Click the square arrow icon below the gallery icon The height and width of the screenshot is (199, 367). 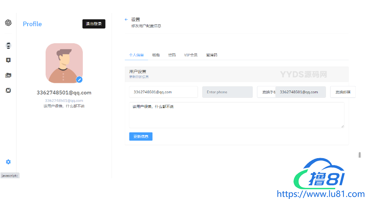(x=8, y=91)
